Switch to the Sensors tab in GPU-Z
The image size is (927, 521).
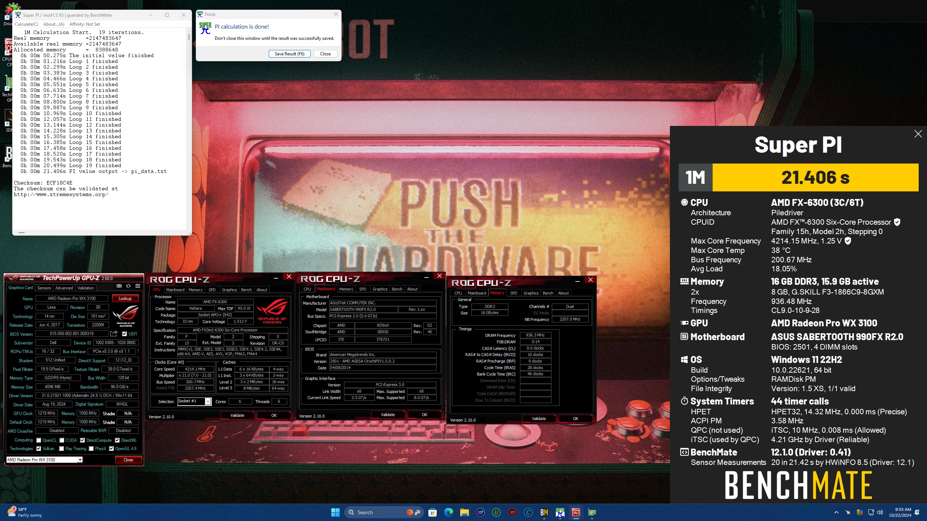click(x=44, y=288)
